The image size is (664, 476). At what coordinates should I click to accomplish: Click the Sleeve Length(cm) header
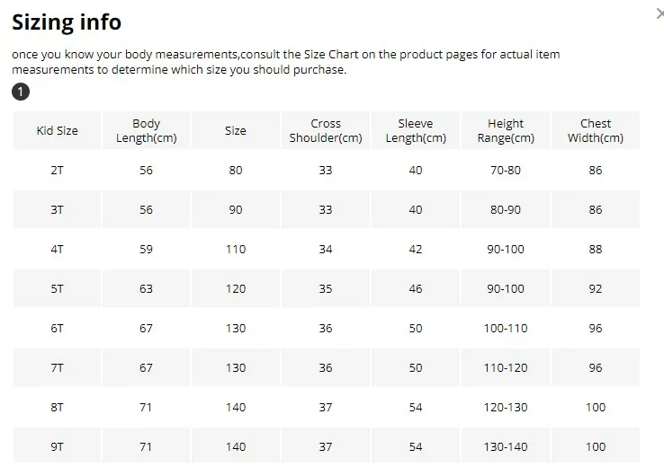pos(416,130)
